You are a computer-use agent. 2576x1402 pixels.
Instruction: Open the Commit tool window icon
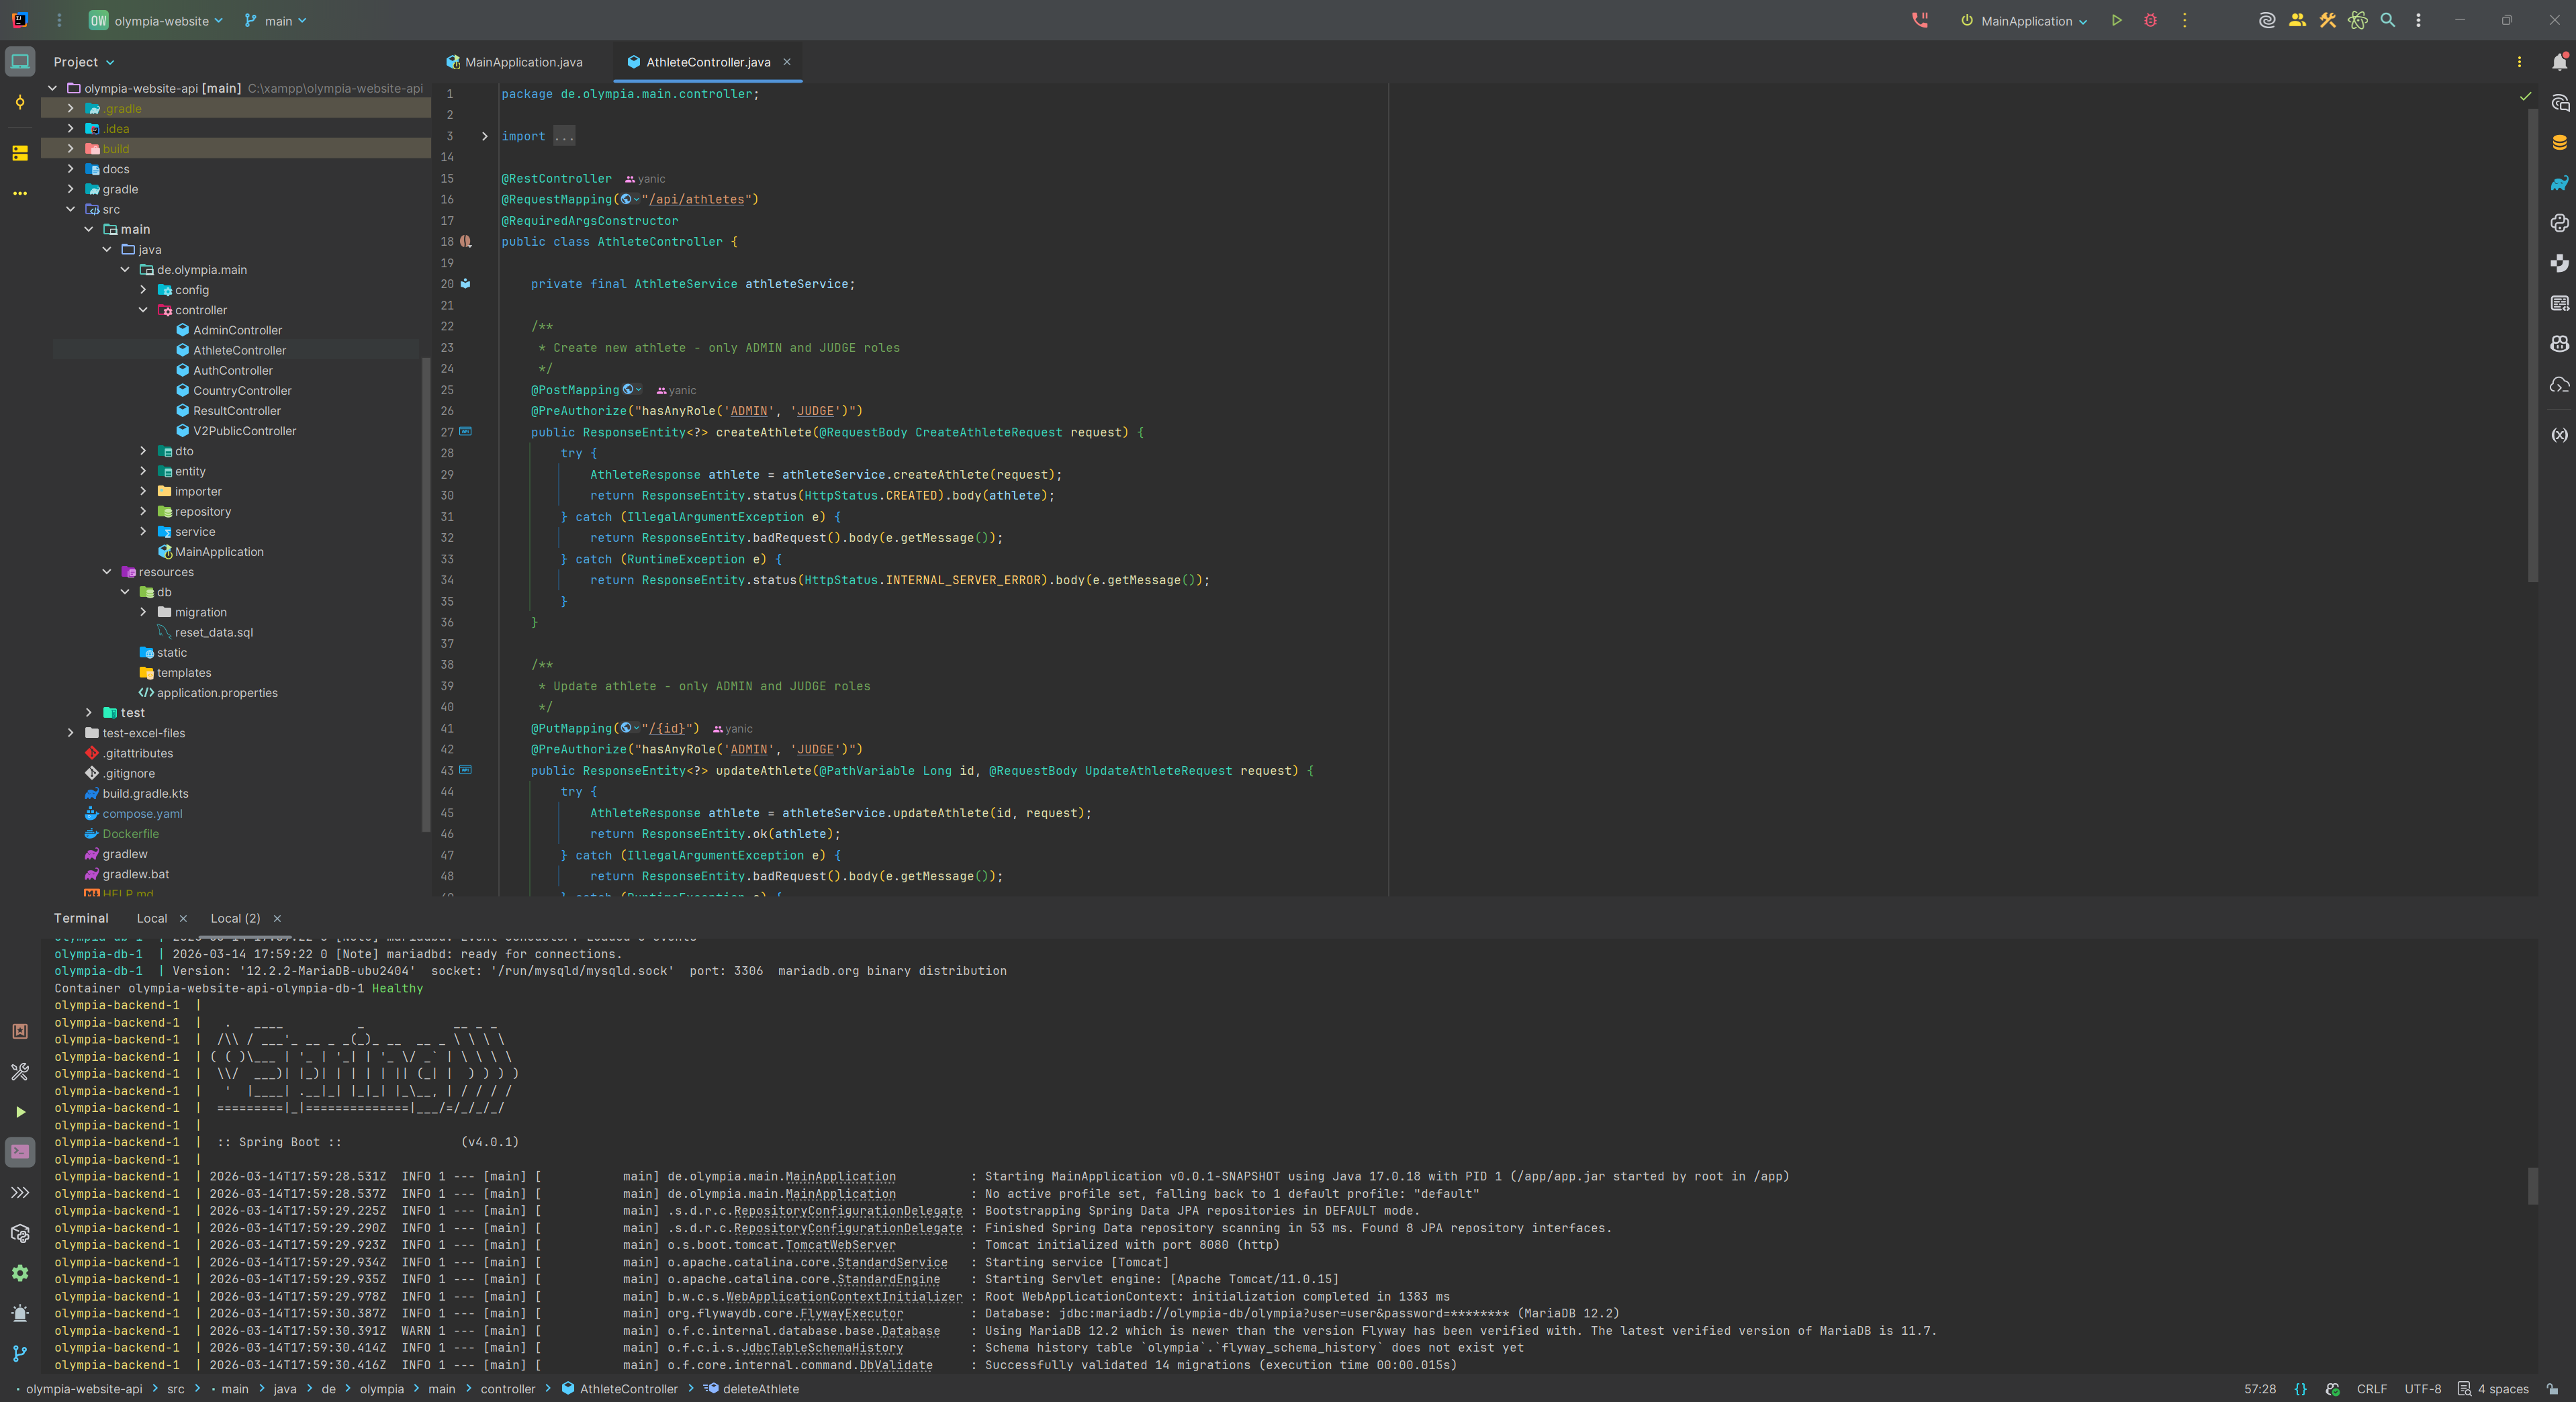pos(20,102)
